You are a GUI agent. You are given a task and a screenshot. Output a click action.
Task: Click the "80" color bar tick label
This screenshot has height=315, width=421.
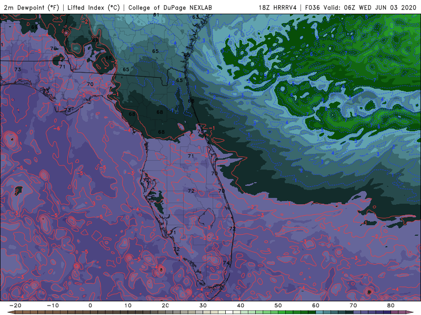coord(391,306)
